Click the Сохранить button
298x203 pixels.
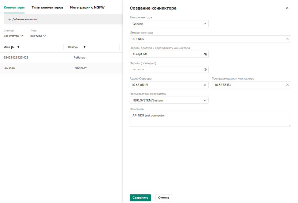(x=140, y=198)
